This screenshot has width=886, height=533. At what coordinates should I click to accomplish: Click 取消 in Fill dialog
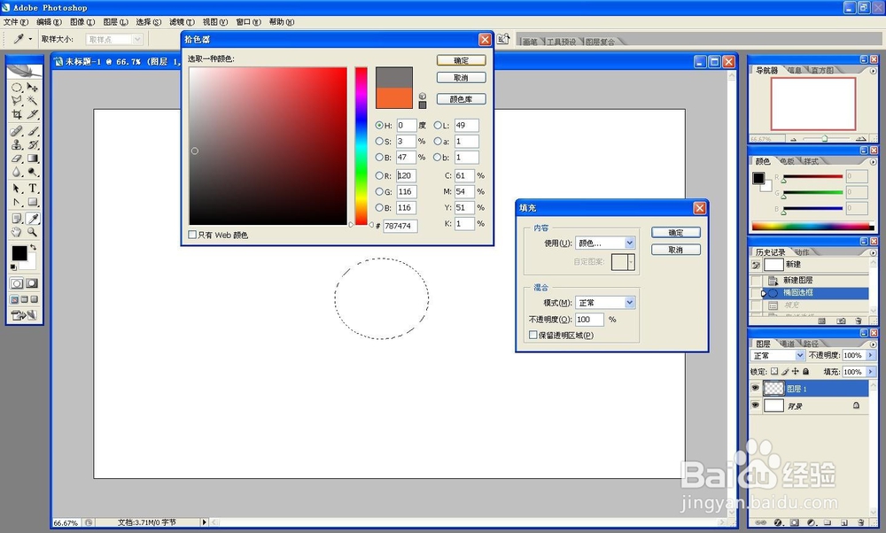point(676,250)
